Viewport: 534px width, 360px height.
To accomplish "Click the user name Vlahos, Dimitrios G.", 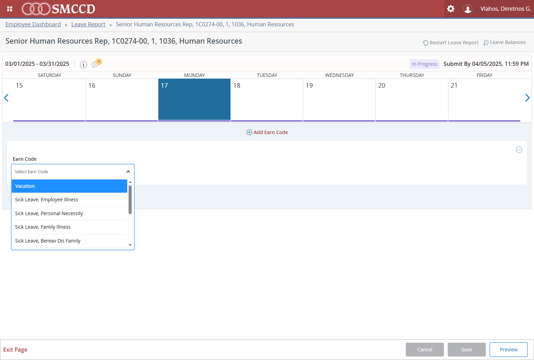I will pos(506,9).
